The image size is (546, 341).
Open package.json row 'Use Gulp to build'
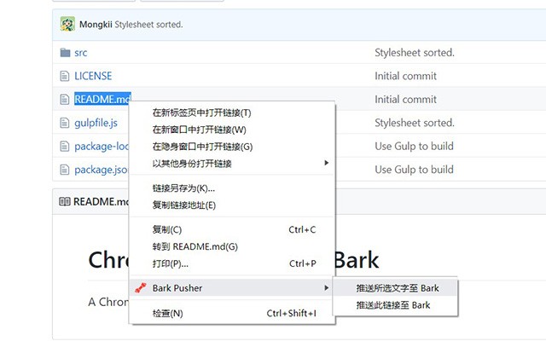pyautogui.click(x=414, y=170)
